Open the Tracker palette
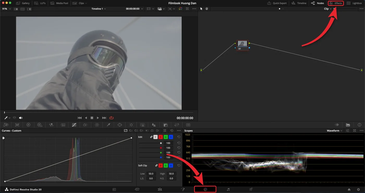 point(131,125)
